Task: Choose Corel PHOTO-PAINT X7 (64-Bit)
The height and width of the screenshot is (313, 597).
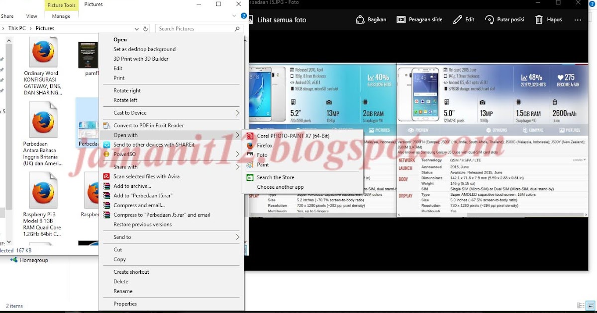Action: click(x=293, y=136)
